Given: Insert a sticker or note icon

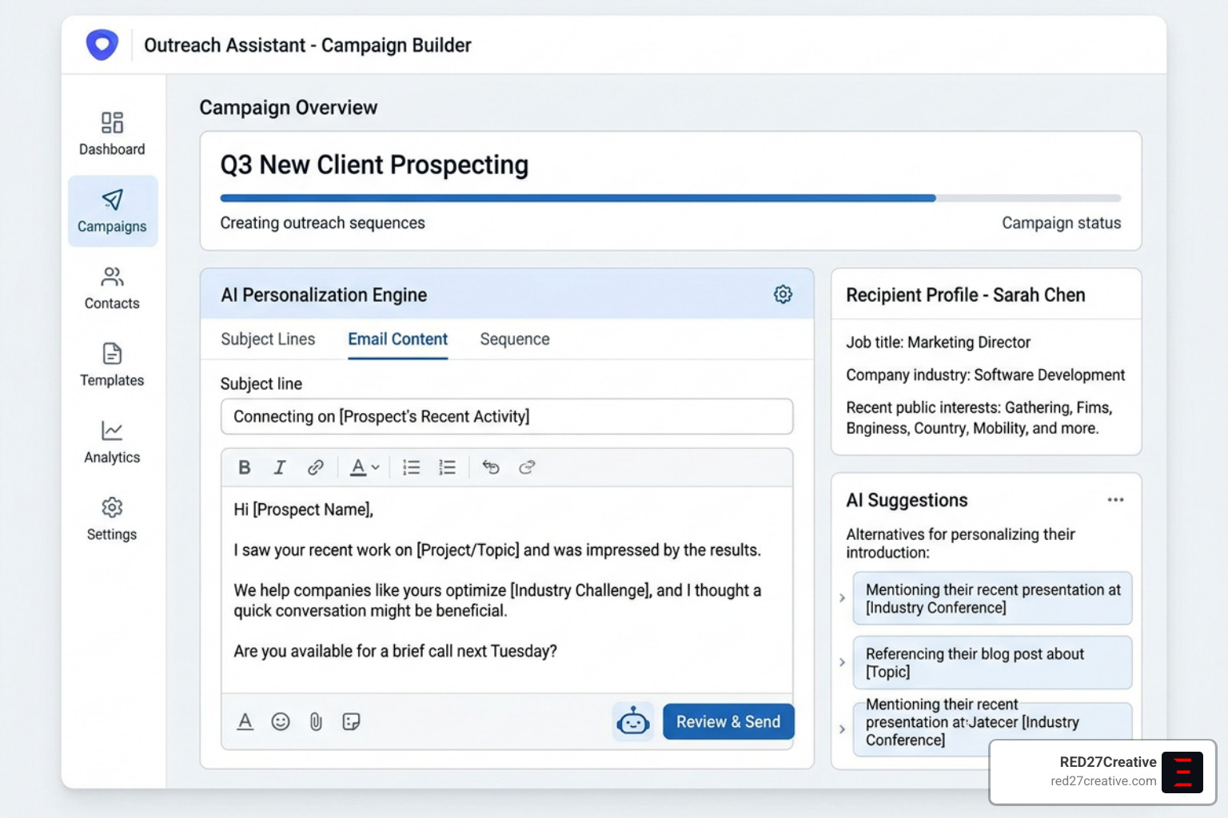Looking at the screenshot, I should tap(351, 721).
